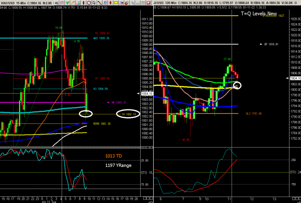Viewport: 301px width, 203px height.
Task: Click the STO 24 stochastic label
Action: (295, 172)
